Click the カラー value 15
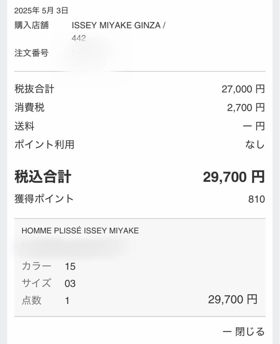The height and width of the screenshot is (344, 280). pos(70,266)
